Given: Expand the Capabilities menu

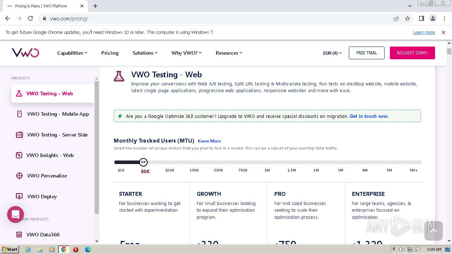Looking at the screenshot, I should click(72, 53).
